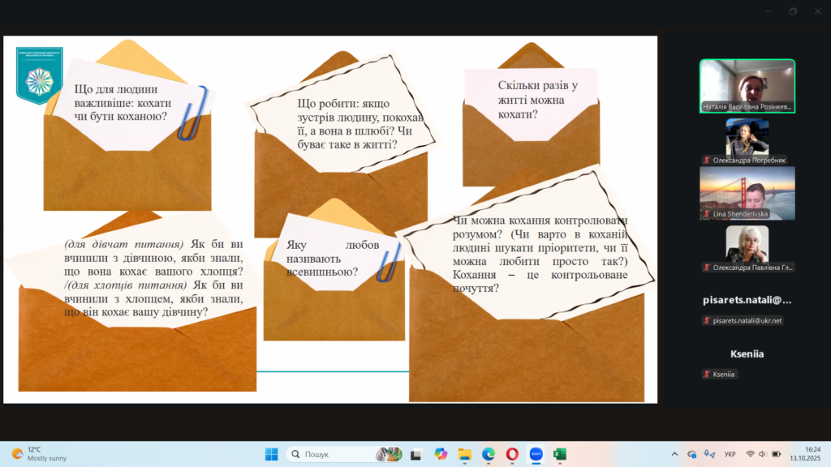Open the Opera browser from the taskbar
This screenshot has height=467, width=831.
coord(512,454)
